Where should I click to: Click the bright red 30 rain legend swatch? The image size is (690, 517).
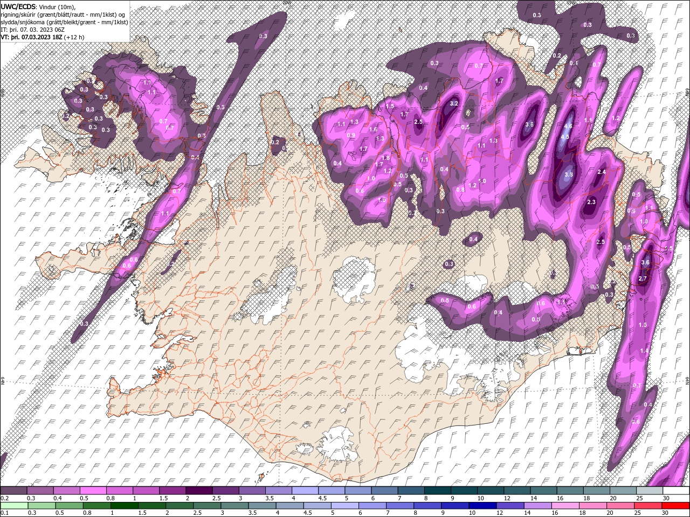click(676, 505)
